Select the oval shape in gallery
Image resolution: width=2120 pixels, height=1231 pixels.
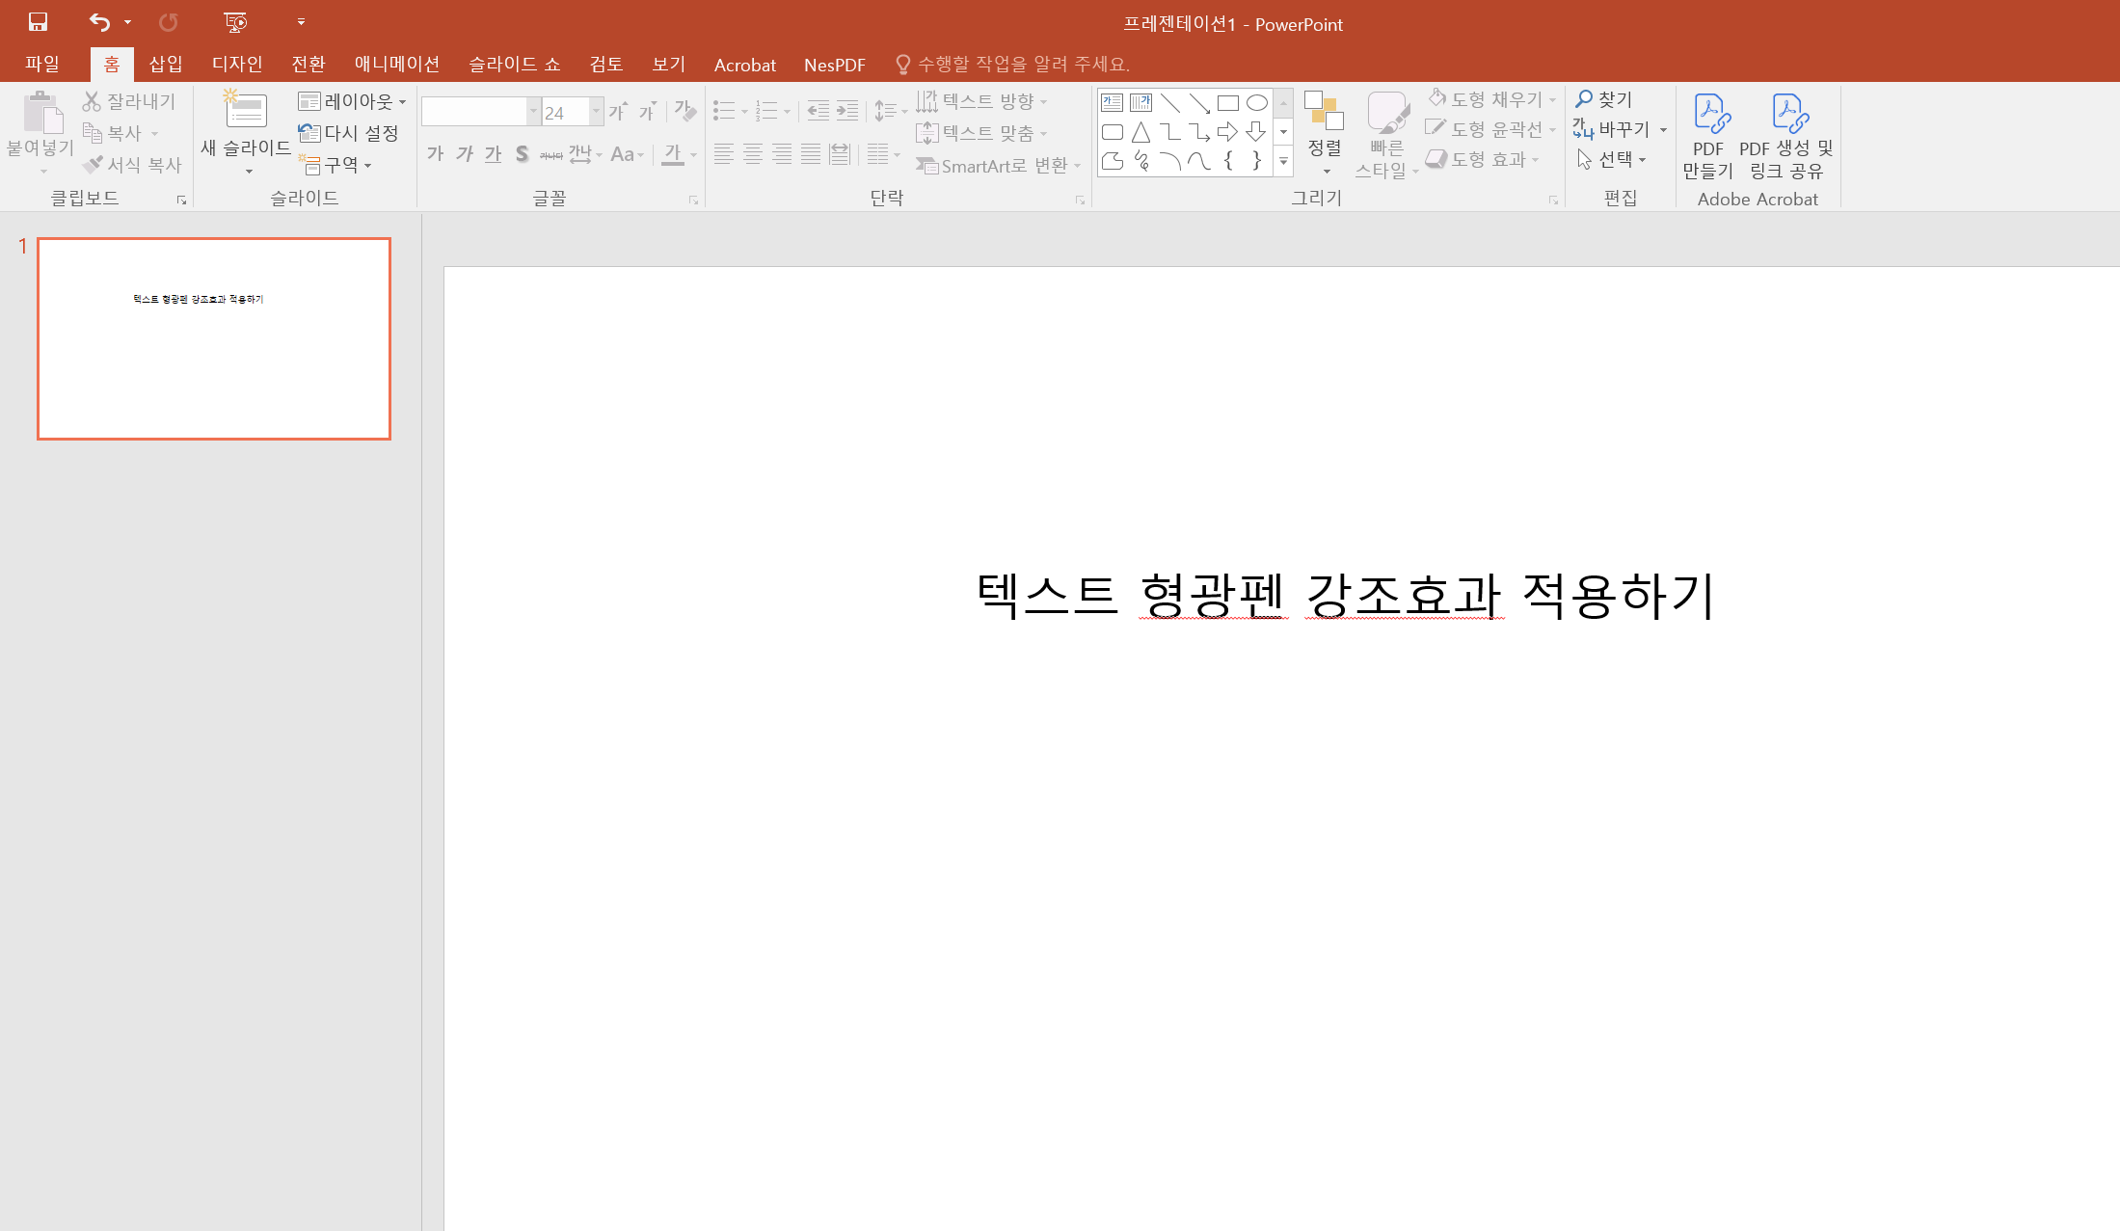pos(1256,103)
